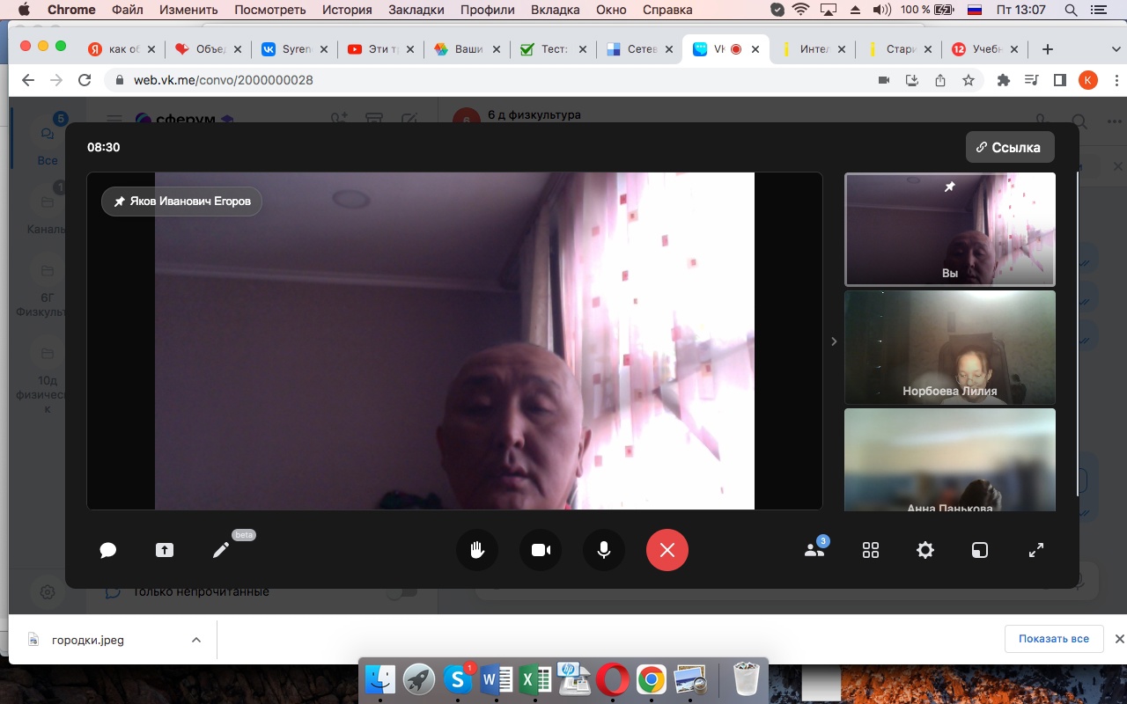Collapse the participants side panel arrow
This screenshot has height=704, width=1127.
[834, 341]
